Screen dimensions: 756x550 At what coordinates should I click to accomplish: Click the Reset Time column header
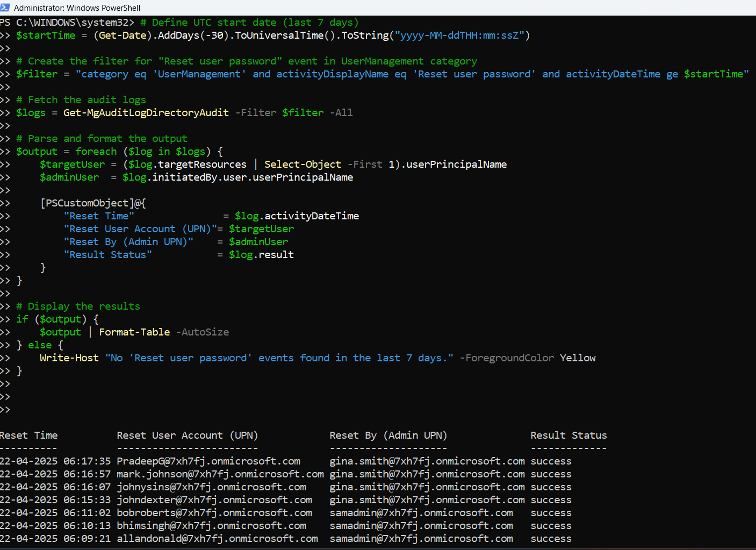[x=29, y=435]
